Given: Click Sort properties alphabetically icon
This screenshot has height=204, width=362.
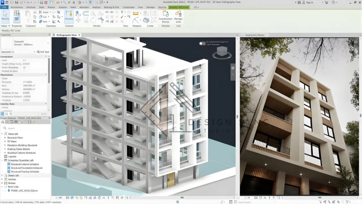Looking at the screenshot, I should tap(7, 114).
